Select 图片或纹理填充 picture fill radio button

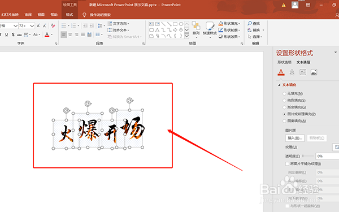pos(284,114)
